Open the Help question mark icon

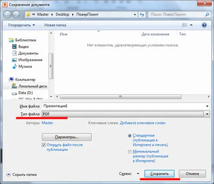tap(204, 25)
